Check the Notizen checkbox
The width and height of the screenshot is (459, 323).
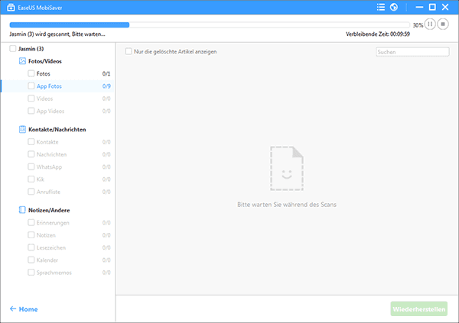point(31,234)
